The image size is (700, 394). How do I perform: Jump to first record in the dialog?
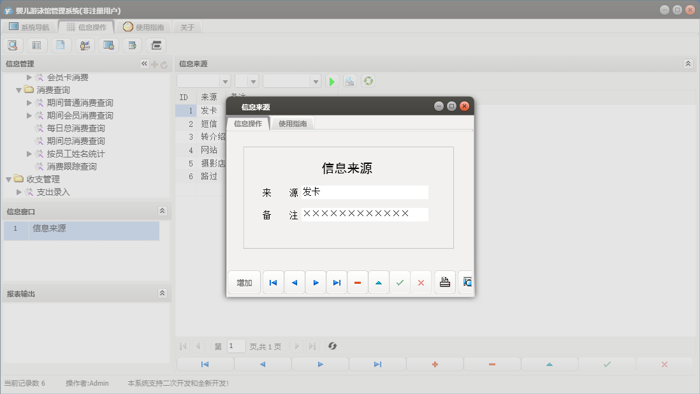273,282
